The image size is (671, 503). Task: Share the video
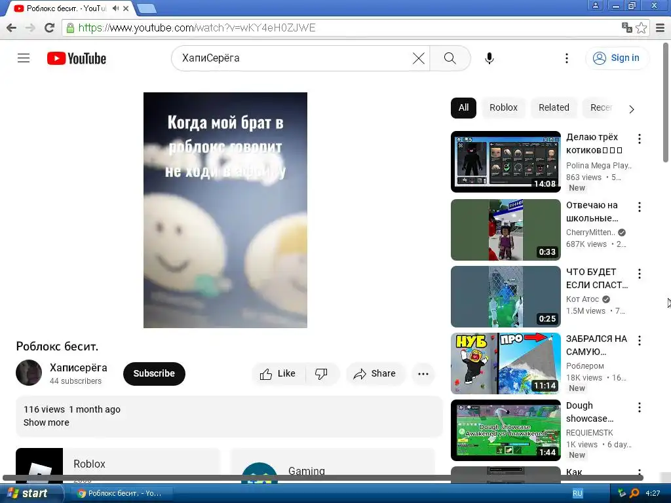tap(374, 374)
